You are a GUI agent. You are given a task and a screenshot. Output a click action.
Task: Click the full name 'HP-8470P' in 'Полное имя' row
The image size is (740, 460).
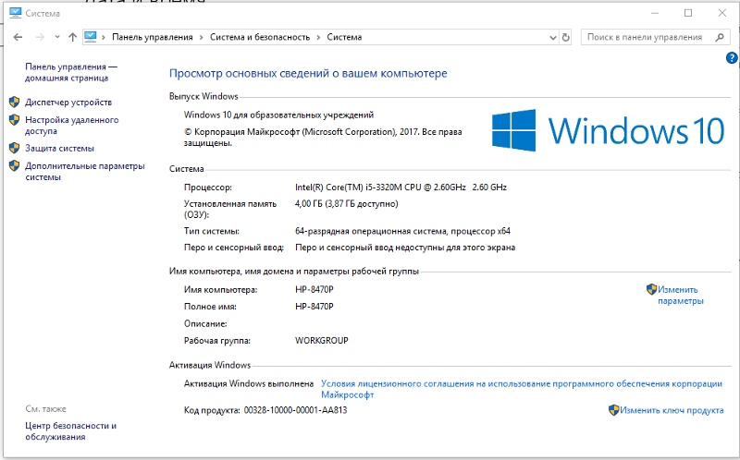pyautogui.click(x=314, y=307)
